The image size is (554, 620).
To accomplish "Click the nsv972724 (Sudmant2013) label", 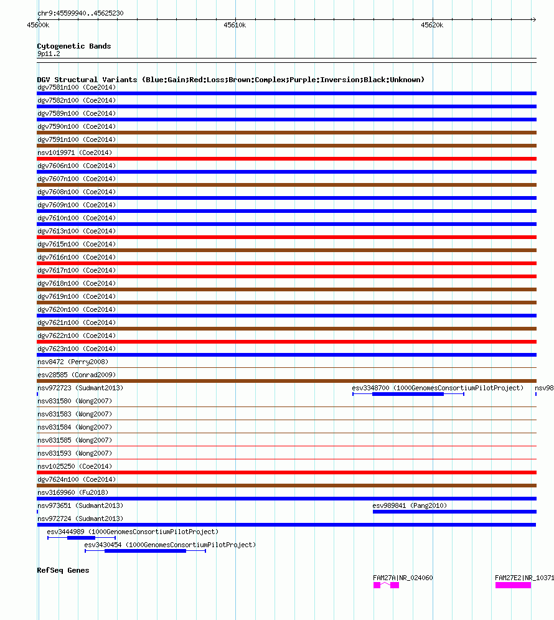I will coord(80,519).
